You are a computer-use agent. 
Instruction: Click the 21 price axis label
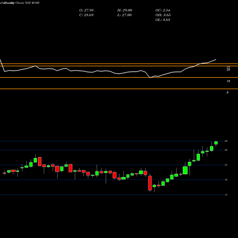[226, 165]
